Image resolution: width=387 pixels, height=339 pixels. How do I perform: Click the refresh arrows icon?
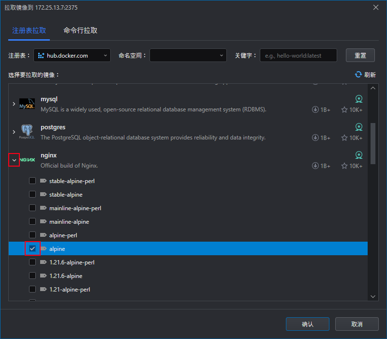pyautogui.click(x=358, y=75)
